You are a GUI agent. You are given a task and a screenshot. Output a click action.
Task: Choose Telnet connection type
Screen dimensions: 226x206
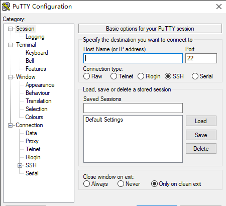[x=114, y=76]
